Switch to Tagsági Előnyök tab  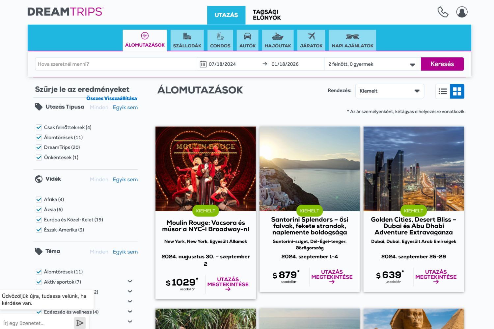(266, 15)
